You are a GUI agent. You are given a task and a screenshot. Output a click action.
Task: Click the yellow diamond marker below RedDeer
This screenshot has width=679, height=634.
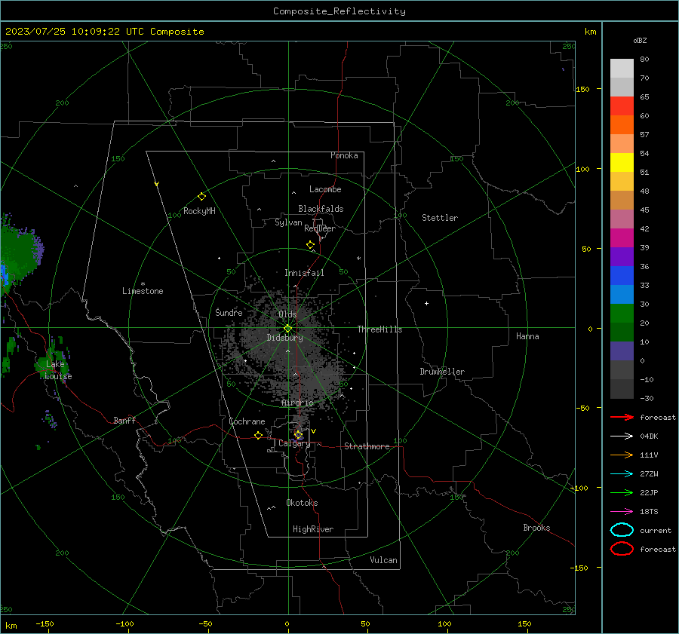pos(311,245)
